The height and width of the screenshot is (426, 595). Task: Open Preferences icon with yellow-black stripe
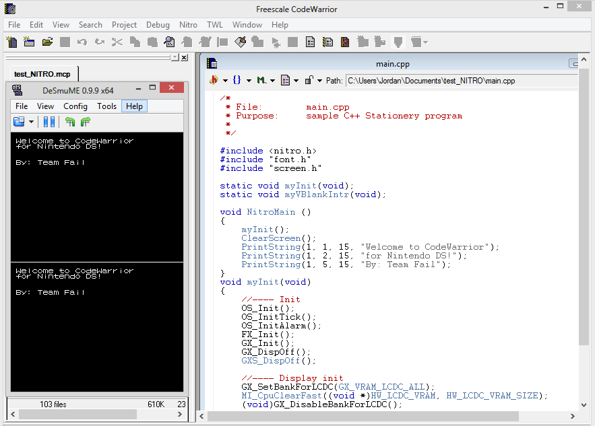click(x=327, y=42)
